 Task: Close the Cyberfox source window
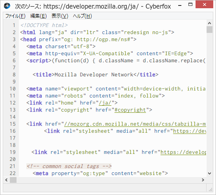pos(205,5)
